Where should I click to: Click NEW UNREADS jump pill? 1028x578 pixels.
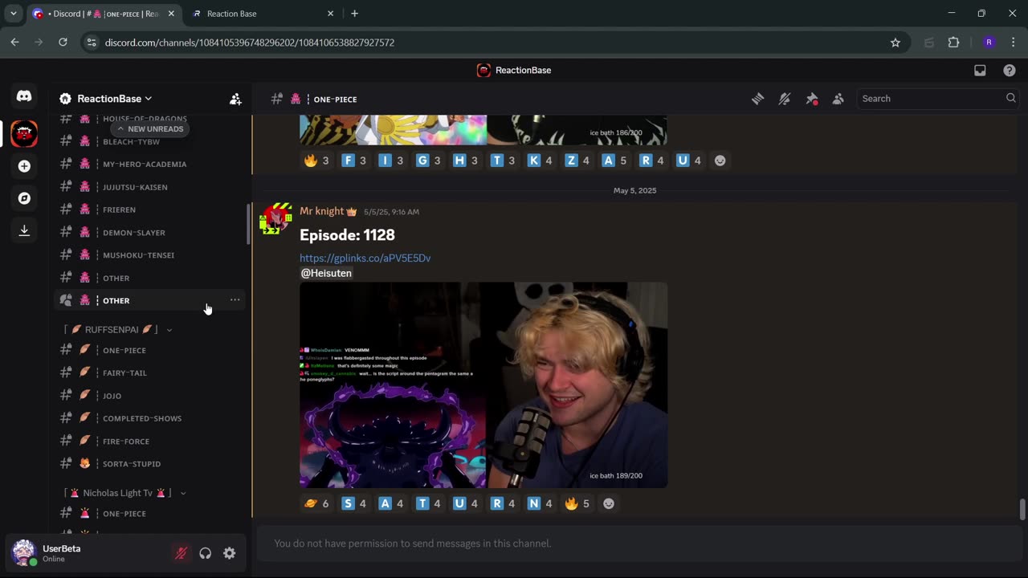149,128
